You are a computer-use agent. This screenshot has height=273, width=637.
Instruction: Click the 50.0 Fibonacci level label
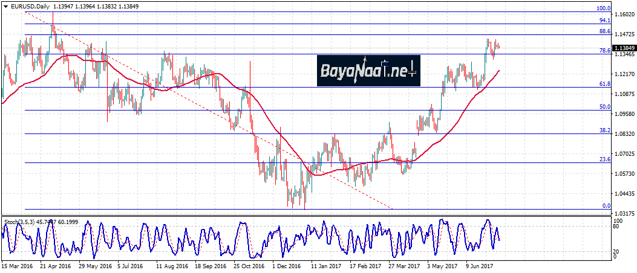click(x=604, y=107)
